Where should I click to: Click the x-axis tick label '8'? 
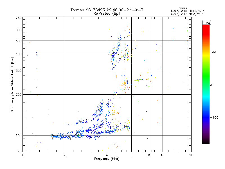pyautogui.click(x=149, y=155)
